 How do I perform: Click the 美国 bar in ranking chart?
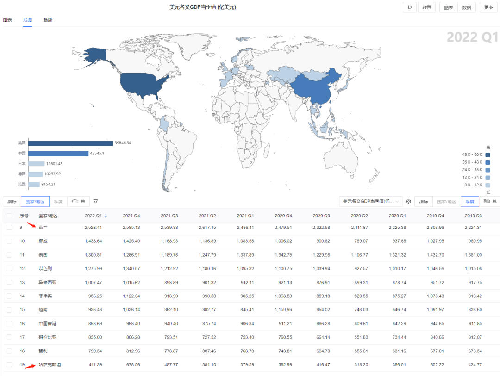71,143
